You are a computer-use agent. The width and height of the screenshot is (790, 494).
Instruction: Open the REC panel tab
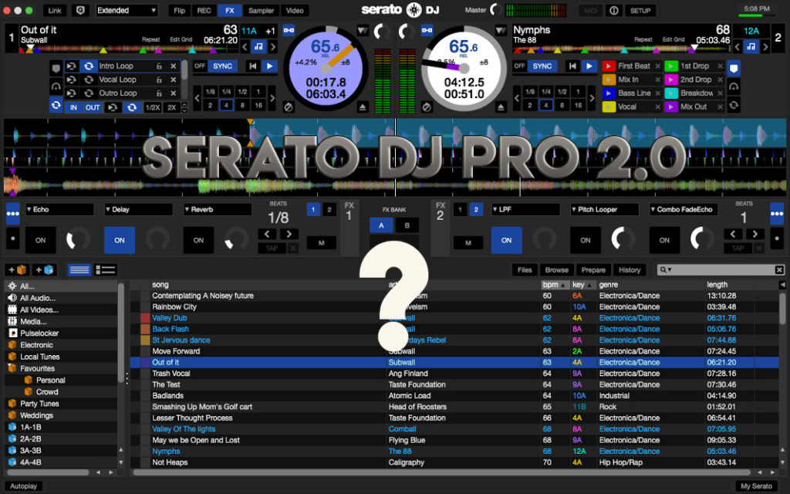(x=204, y=10)
